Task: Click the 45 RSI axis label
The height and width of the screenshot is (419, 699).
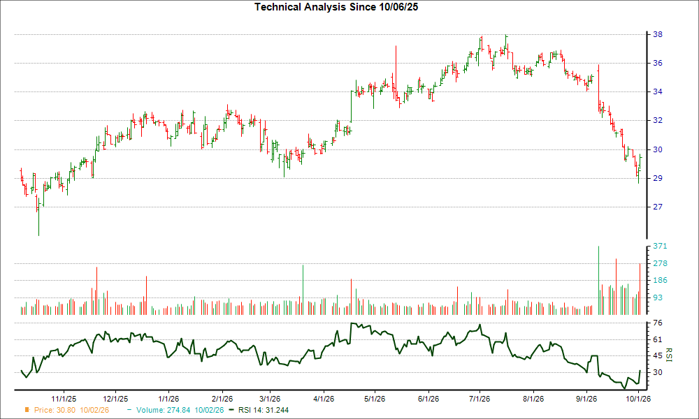Action: coord(658,355)
